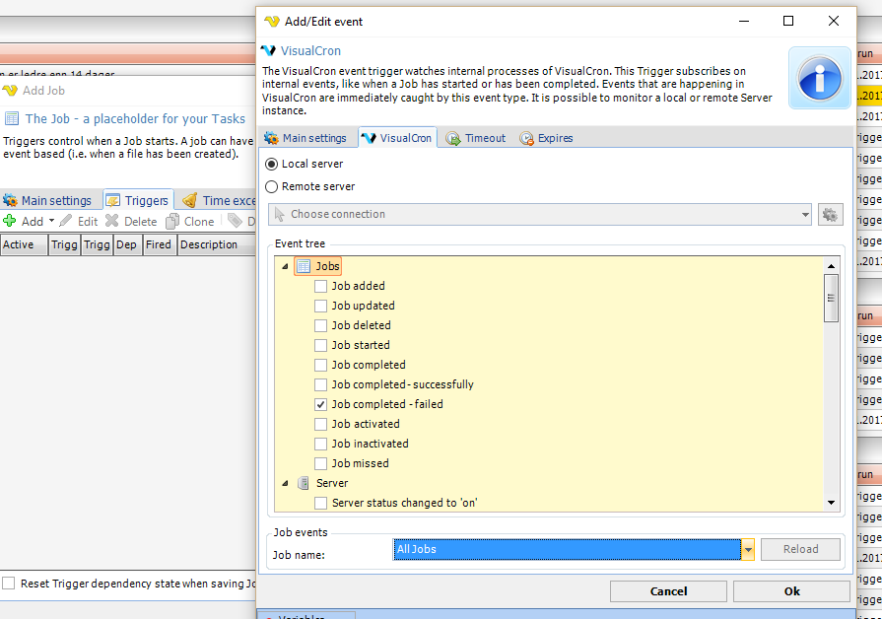Image resolution: width=882 pixels, height=619 pixels.
Task: Select the Remote server radio button
Action: click(x=272, y=186)
